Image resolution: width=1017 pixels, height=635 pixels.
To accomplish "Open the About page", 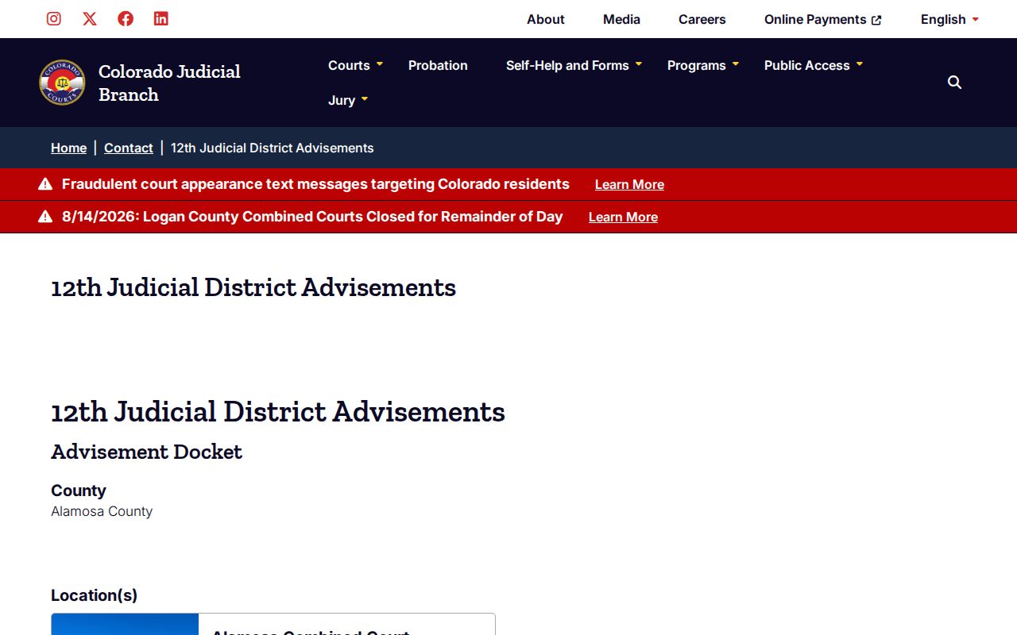I will click(546, 19).
